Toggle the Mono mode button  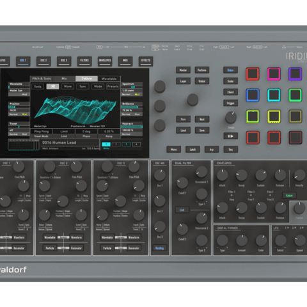pyautogui.click(x=174, y=150)
